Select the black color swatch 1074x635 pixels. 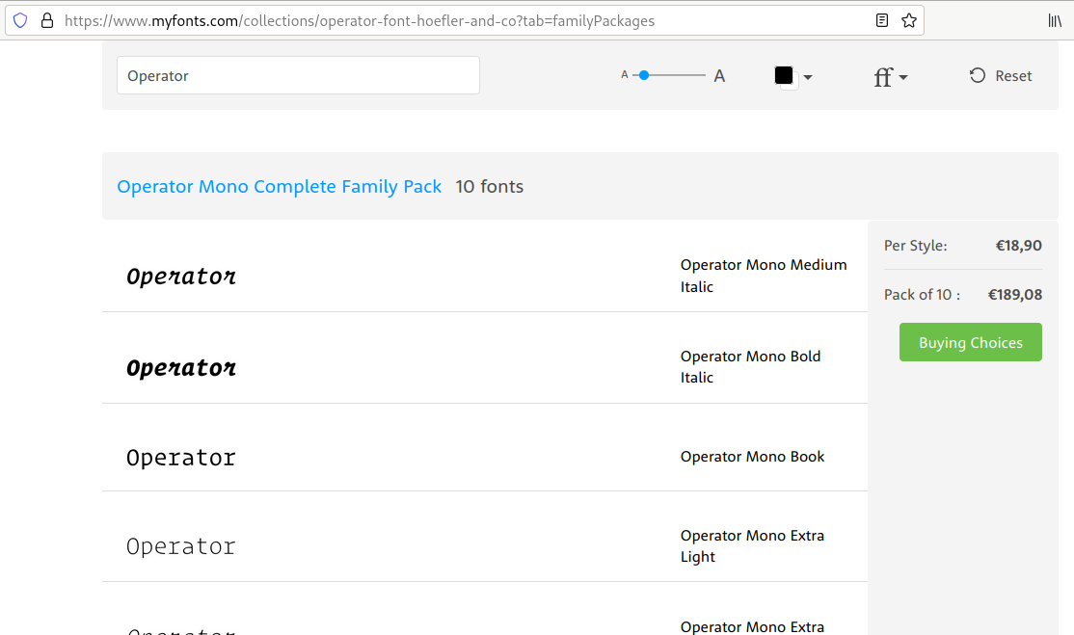[x=783, y=75]
